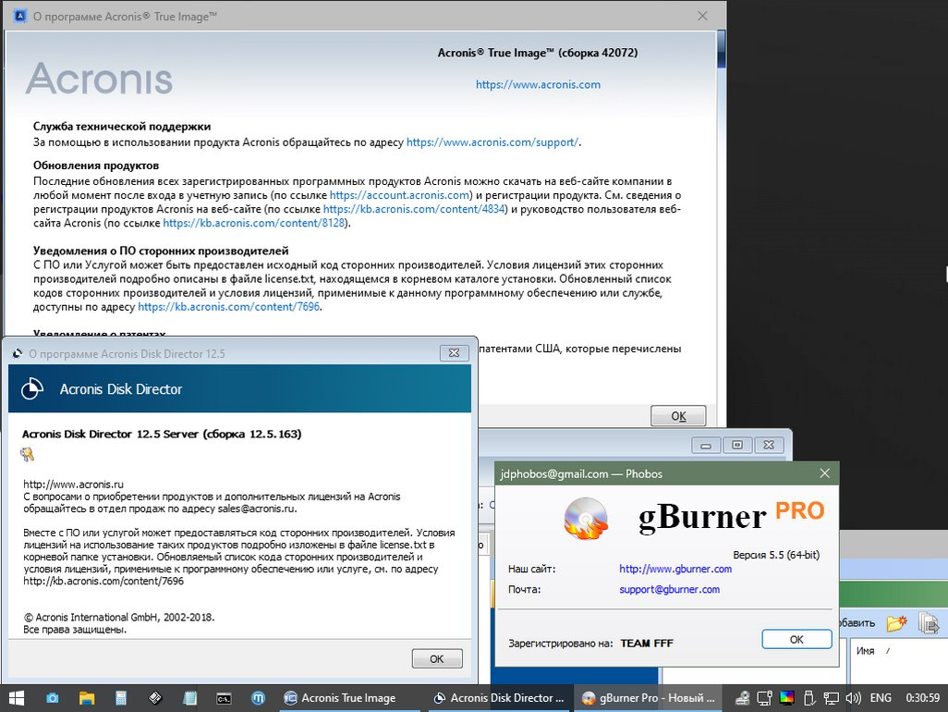Screen dimensions: 948x712
Task: Open the volume speaker tray icon
Action: coord(853,698)
